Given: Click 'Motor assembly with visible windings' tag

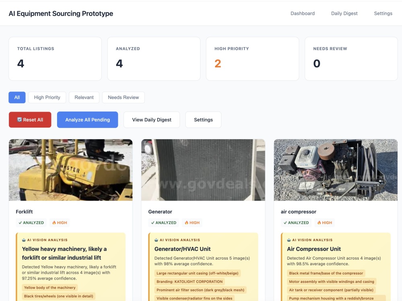Looking at the screenshot, I should [332, 282].
